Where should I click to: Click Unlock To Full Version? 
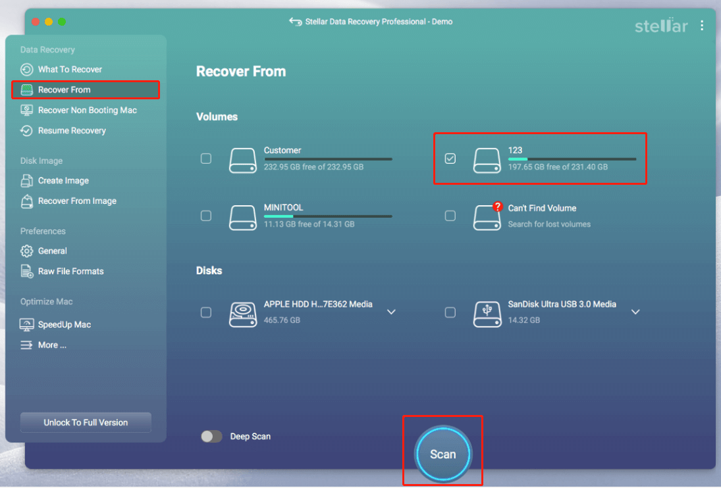pyautogui.click(x=86, y=422)
